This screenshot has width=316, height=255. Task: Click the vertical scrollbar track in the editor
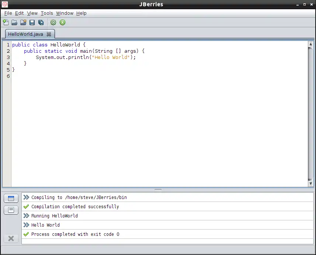point(310,114)
